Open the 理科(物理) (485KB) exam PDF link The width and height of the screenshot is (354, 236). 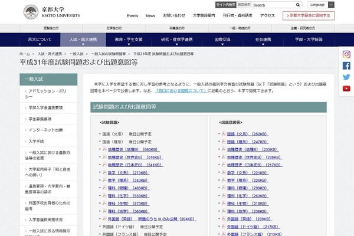[126, 188]
